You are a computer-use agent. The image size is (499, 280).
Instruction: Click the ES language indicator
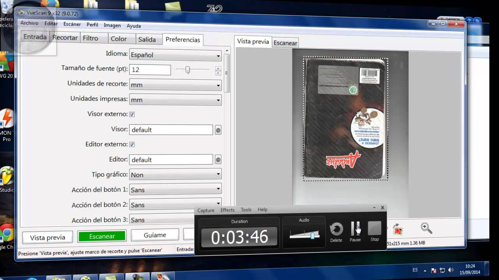[415, 270]
